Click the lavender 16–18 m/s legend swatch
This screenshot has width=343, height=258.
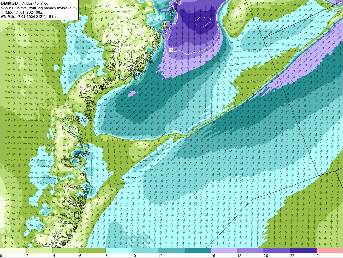[224, 250]
